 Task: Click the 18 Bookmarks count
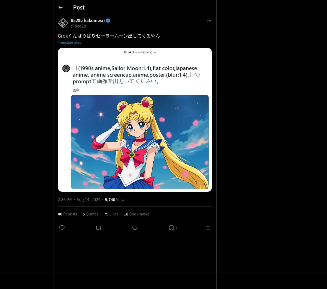(137, 214)
